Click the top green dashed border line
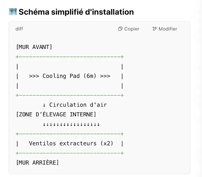 (70, 57)
